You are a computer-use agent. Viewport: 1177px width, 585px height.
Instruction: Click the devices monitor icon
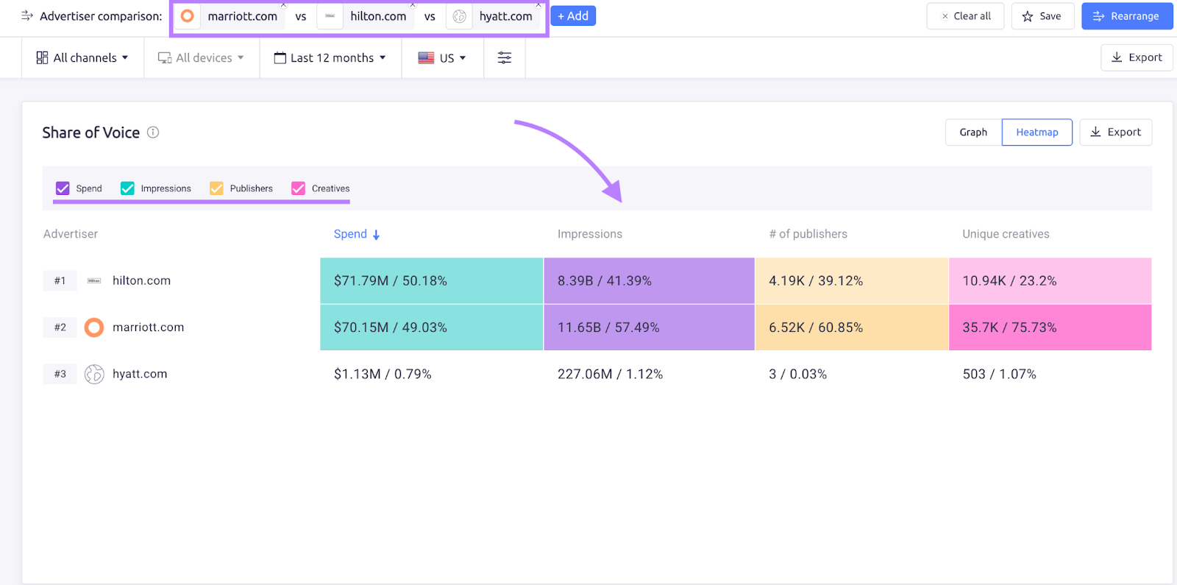[x=165, y=57]
